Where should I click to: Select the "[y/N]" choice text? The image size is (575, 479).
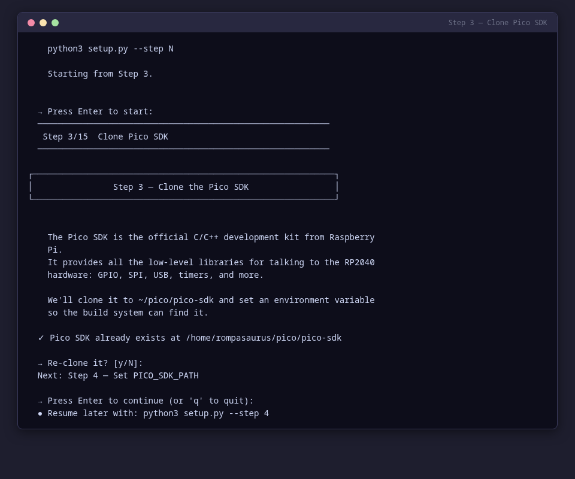pyautogui.click(x=128, y=363)
